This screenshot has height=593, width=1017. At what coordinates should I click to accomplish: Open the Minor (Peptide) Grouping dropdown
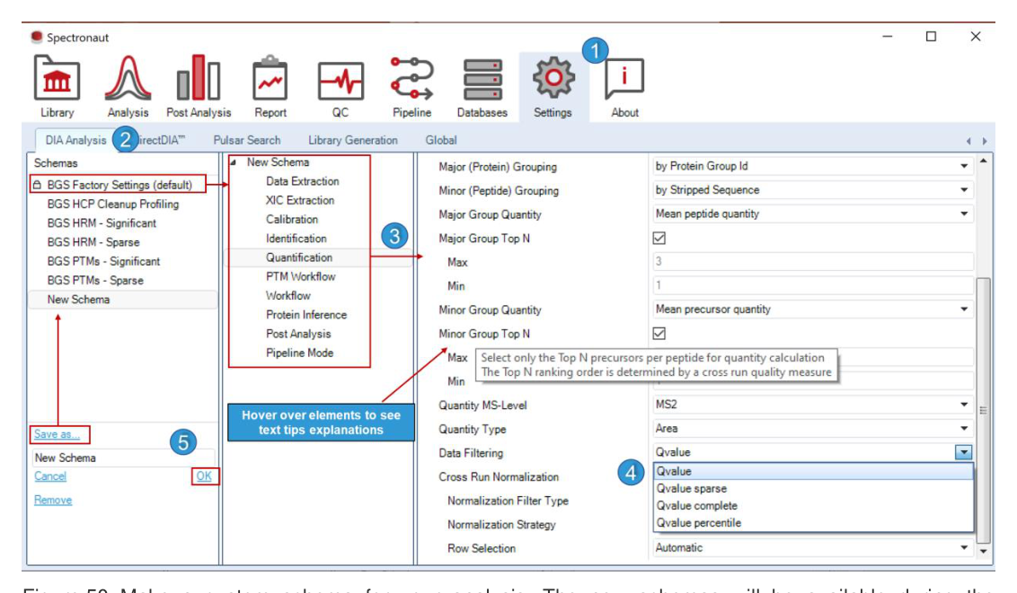pos(813,190)
